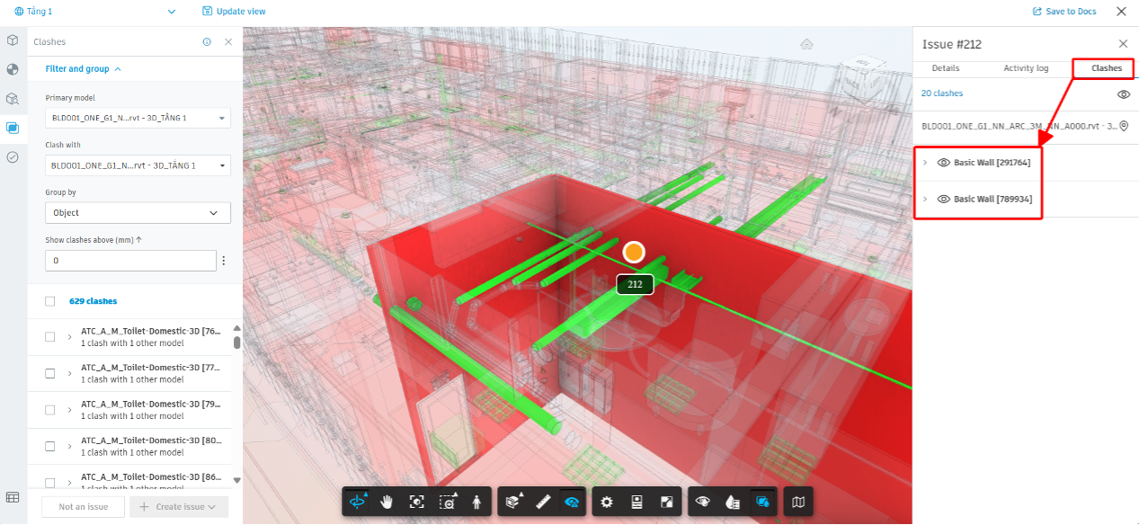The height and width of the screenshot is (525, 1140).
Task: Expand the Basic Wall [291764] row
Action: (x=925, y=163)
